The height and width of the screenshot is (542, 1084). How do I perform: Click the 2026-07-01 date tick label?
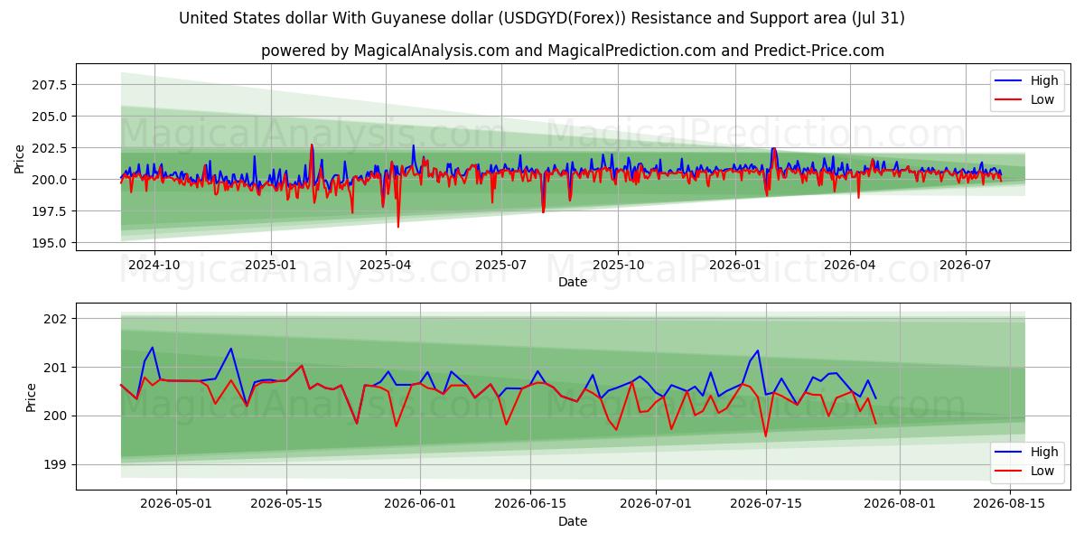[x=657, y=505]
